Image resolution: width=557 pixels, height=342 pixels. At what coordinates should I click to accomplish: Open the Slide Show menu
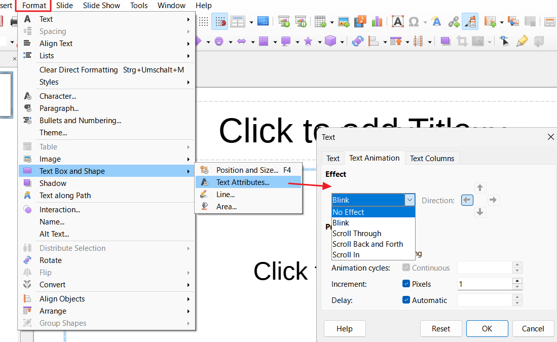(x=101, y=6)
